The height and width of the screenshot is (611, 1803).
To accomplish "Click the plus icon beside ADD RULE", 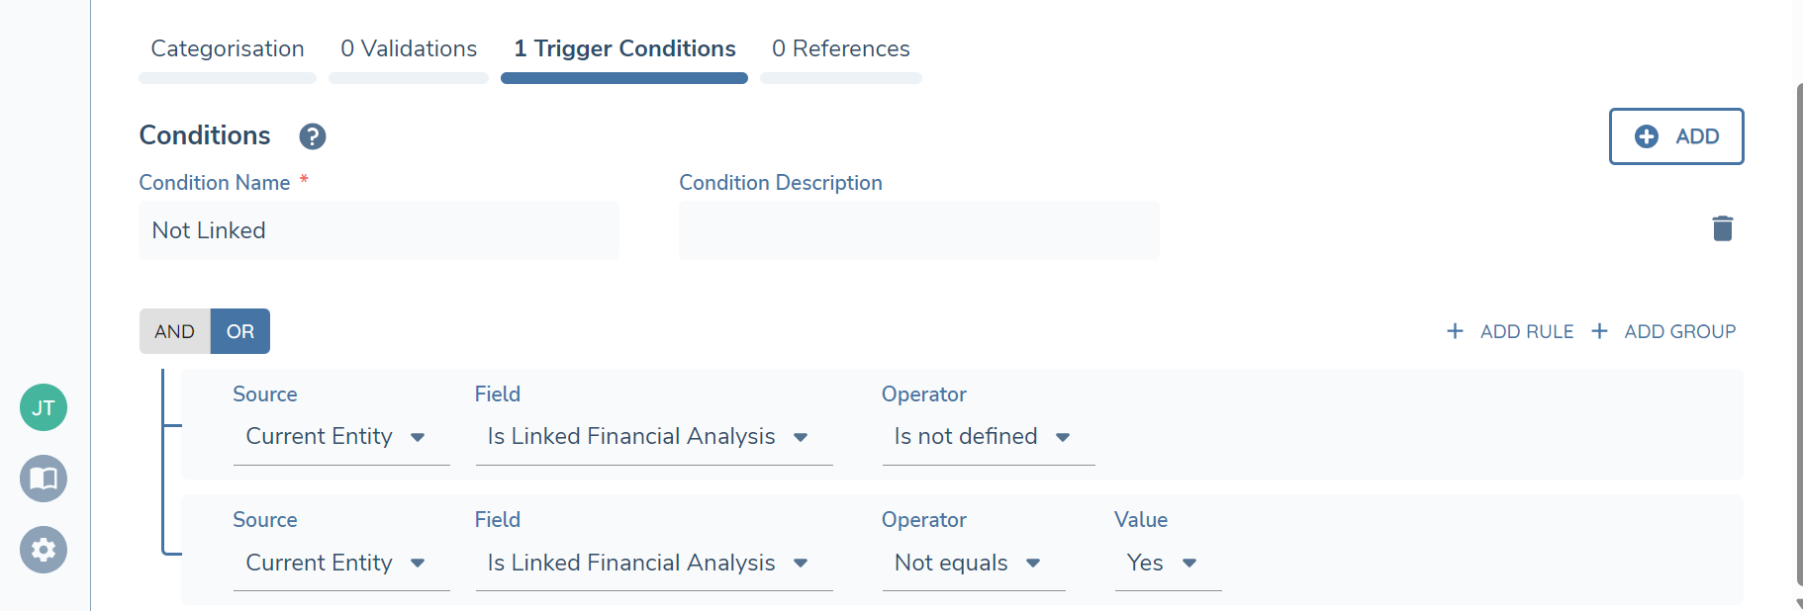I will (x=1455, y=331).
